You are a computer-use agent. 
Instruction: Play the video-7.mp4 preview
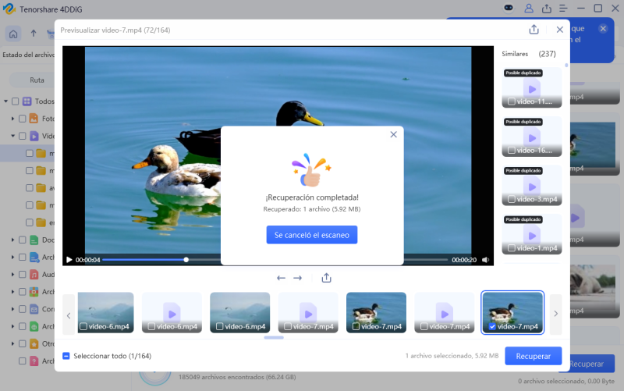coord(69,260)
